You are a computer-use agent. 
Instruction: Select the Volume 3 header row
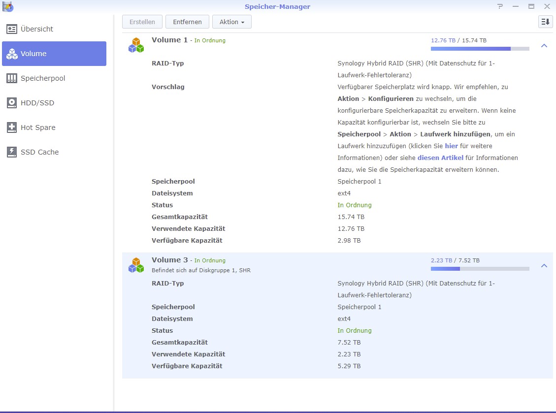pos(295,264)
